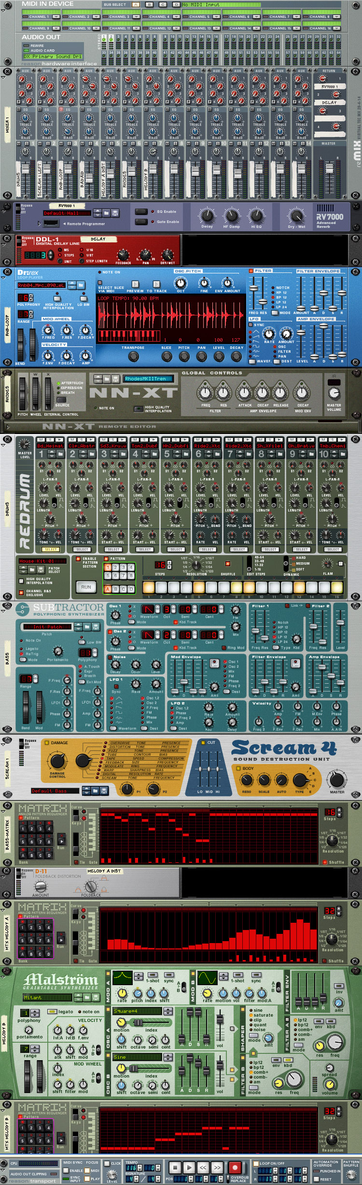Viewport: 362px width, 1185px height.
Task: Click the Automation Override Reset button
Action: 317,1179
